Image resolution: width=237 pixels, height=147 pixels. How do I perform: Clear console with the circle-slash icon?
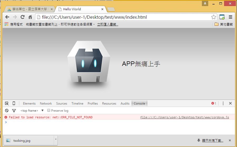point(7,111)
